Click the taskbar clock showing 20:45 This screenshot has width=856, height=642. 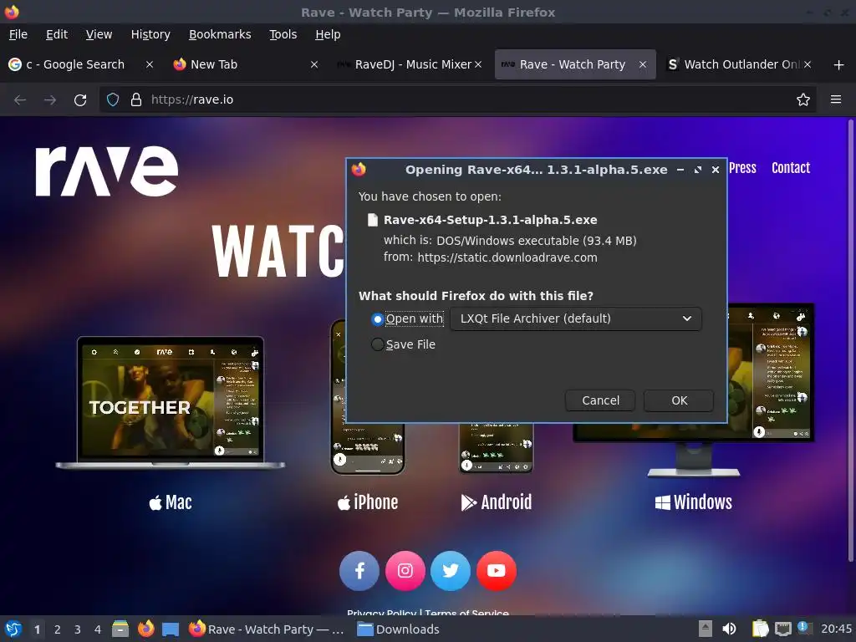(836, 629)
